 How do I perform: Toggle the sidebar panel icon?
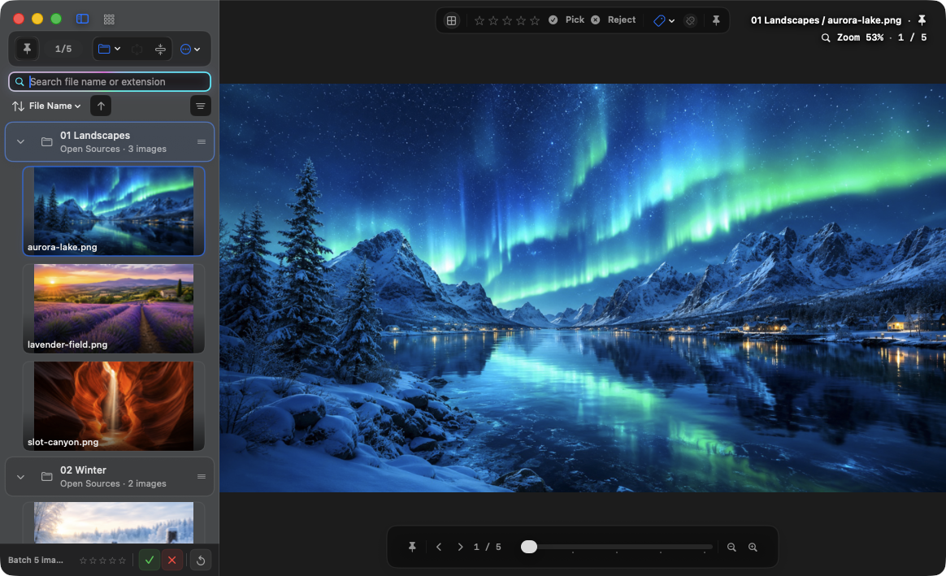(x=83, y=19)
